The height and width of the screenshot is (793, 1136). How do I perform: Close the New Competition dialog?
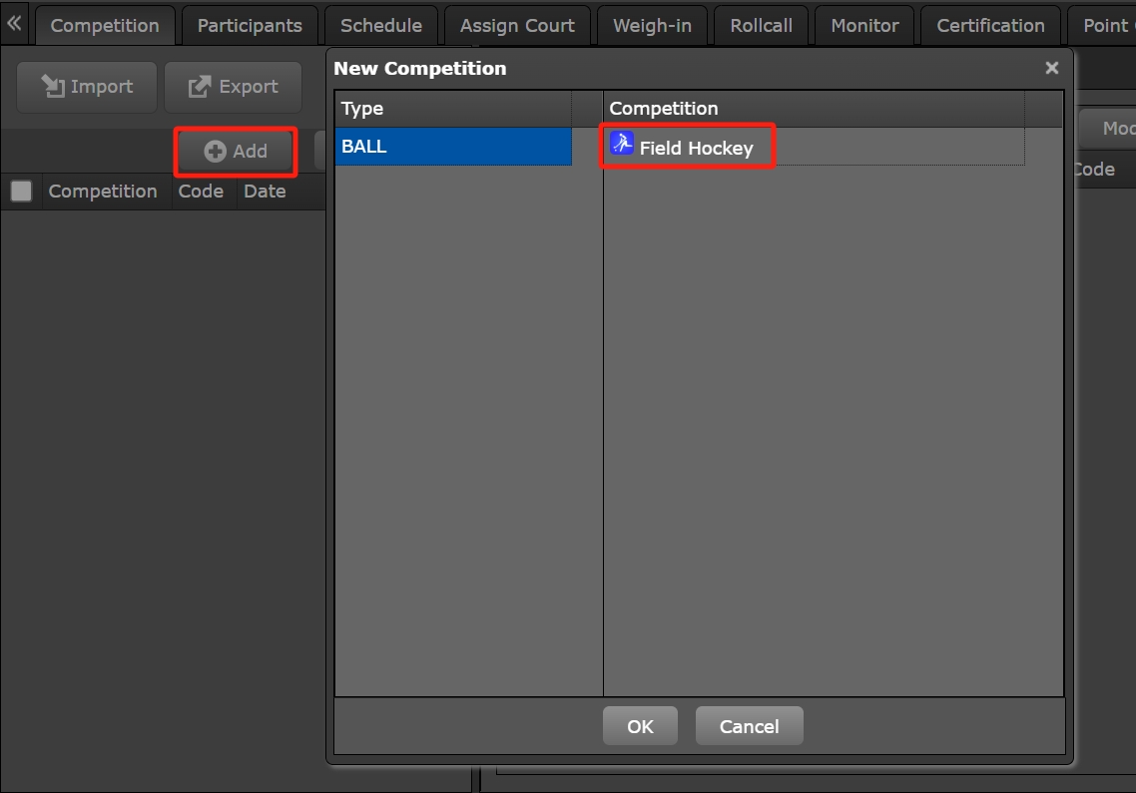coord(1051,68)
